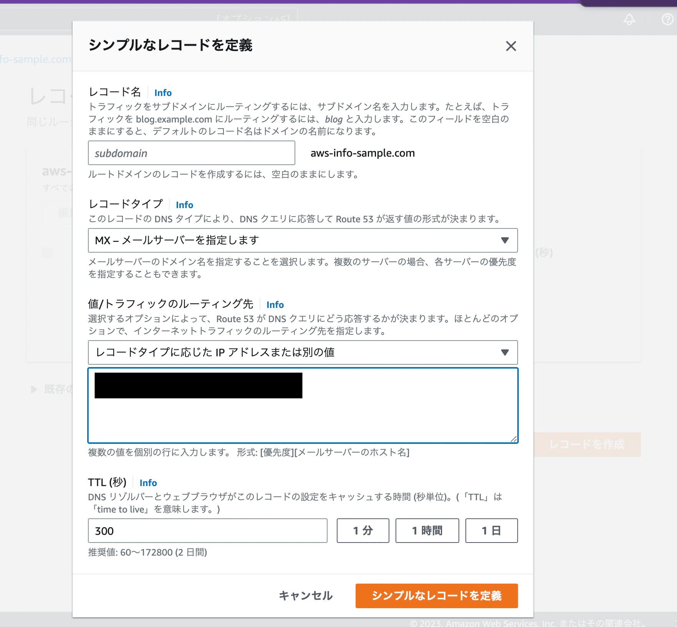
Task: Close the シンプルなレコードを定義 dialog
Action: coord(511,46)
